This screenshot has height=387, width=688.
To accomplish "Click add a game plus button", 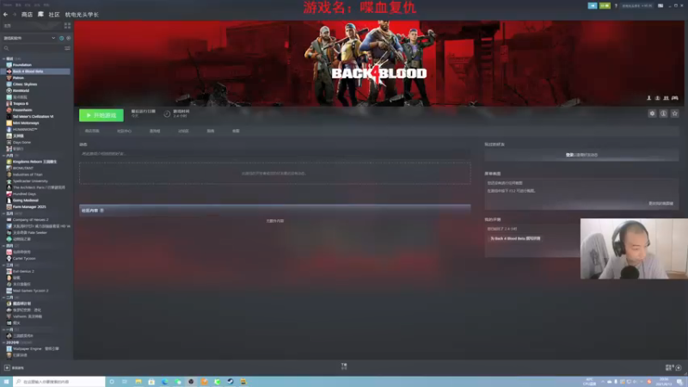I will click(x=7, y=368).
